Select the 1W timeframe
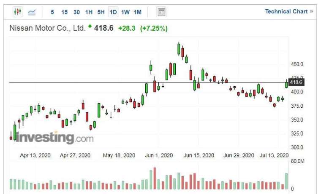The width and height of the screenshot is (321, 194). [125, 12]
